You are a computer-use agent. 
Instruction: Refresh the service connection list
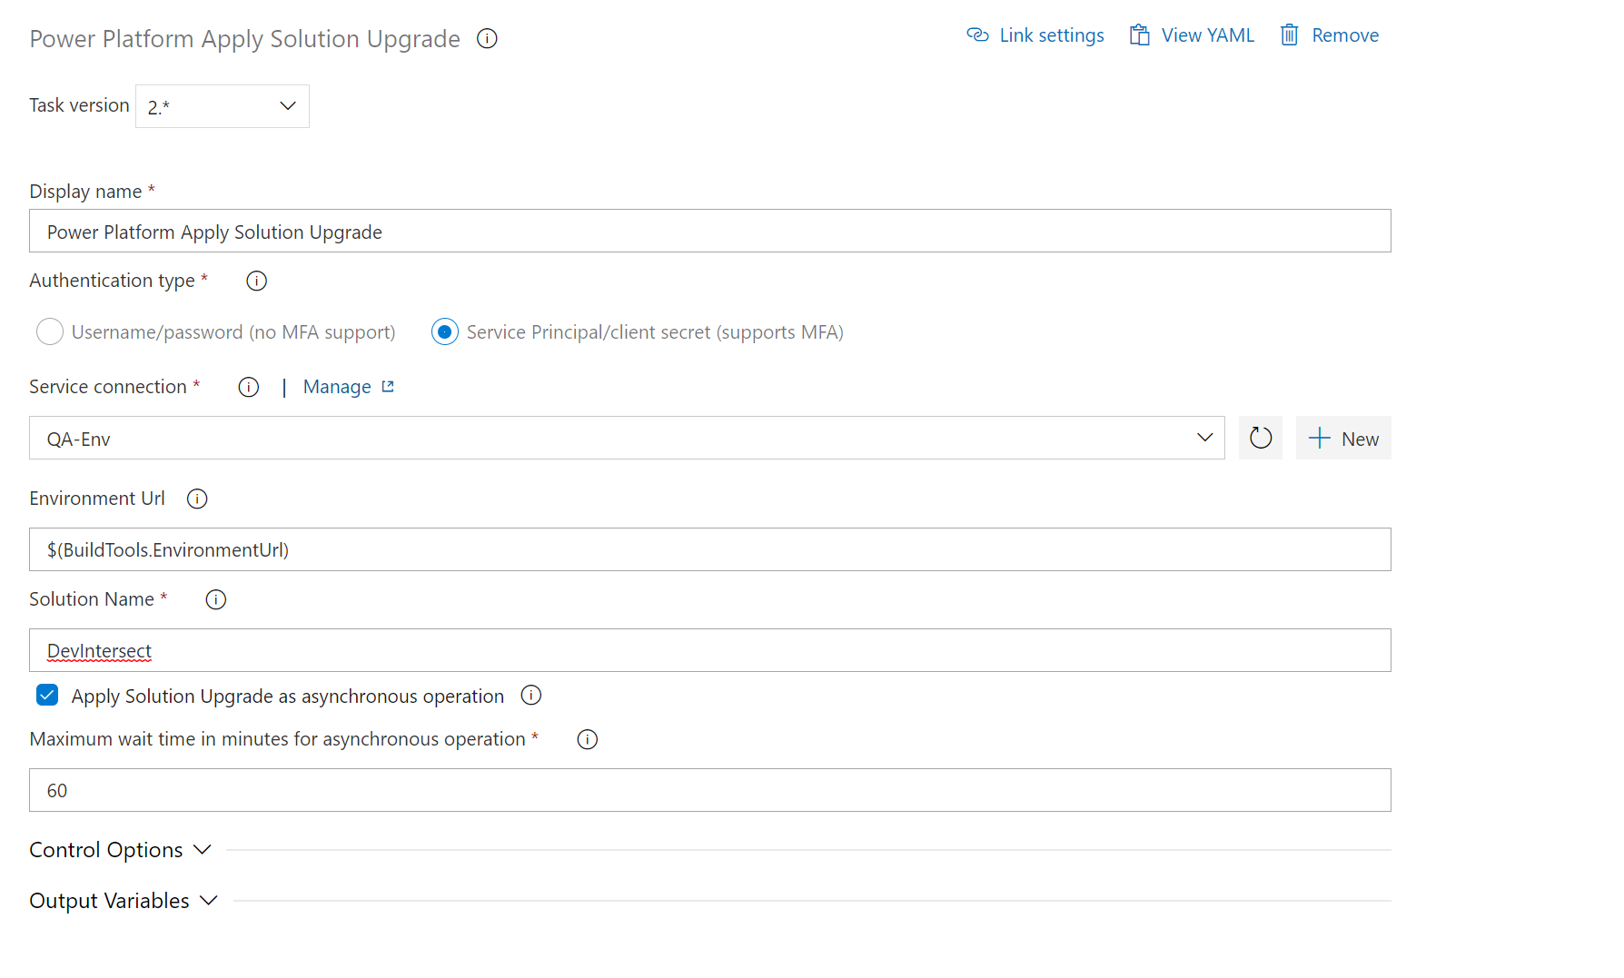(x=1261, y=438)
